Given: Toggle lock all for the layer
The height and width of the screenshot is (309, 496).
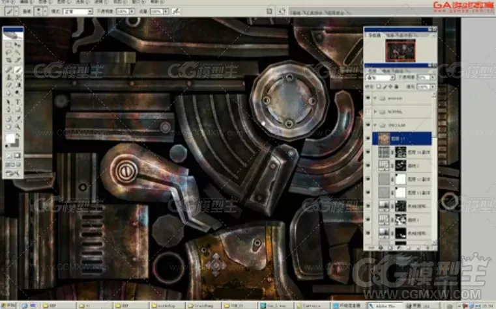Looking at the screenshot, I should click(396, 87).
